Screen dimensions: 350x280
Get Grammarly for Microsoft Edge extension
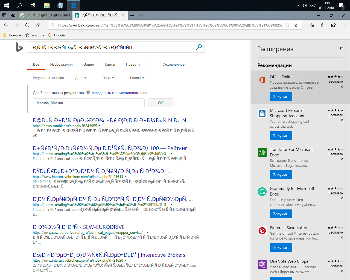click(x=281, y=214)
